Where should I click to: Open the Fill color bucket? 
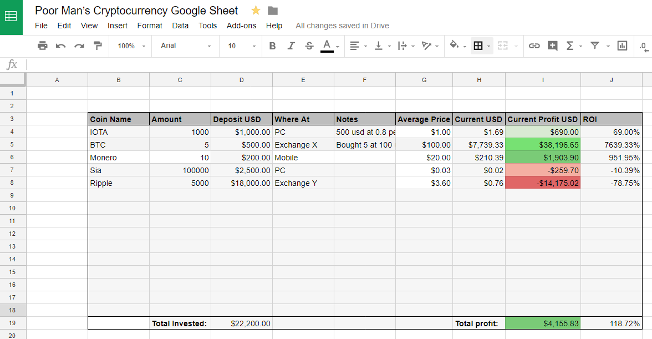454,45
